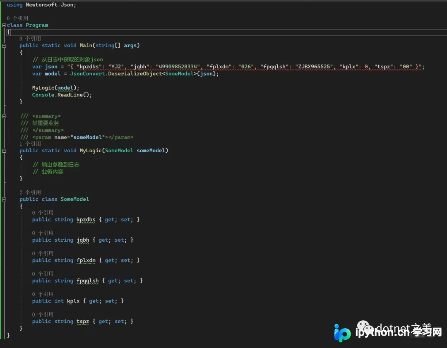Viewport: 447px width, 348px height.
Task: Click the args parameter of Main
Action: coord(130,46)
